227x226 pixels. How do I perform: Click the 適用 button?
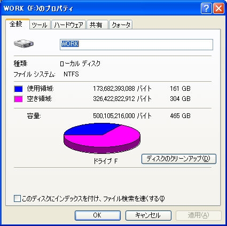pos(199,215)
